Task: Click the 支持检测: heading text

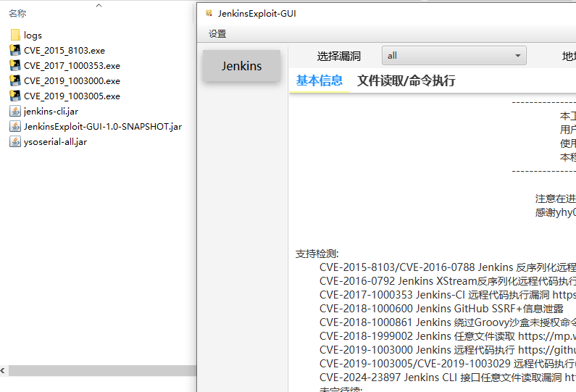Action: [317, 254]
